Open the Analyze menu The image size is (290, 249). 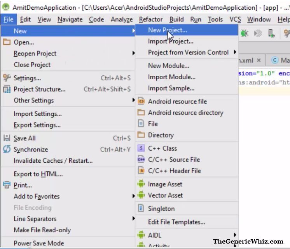coord(122,19)
